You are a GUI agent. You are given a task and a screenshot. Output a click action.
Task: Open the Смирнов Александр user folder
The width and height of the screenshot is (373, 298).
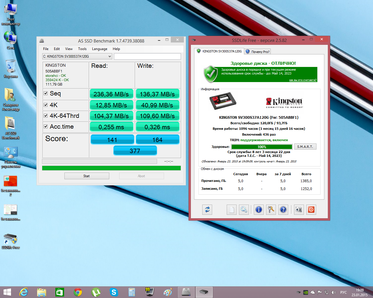(10, 99)
